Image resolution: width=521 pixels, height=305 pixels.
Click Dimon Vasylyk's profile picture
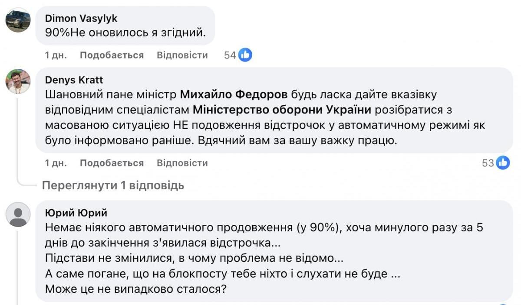click(18, 19)
